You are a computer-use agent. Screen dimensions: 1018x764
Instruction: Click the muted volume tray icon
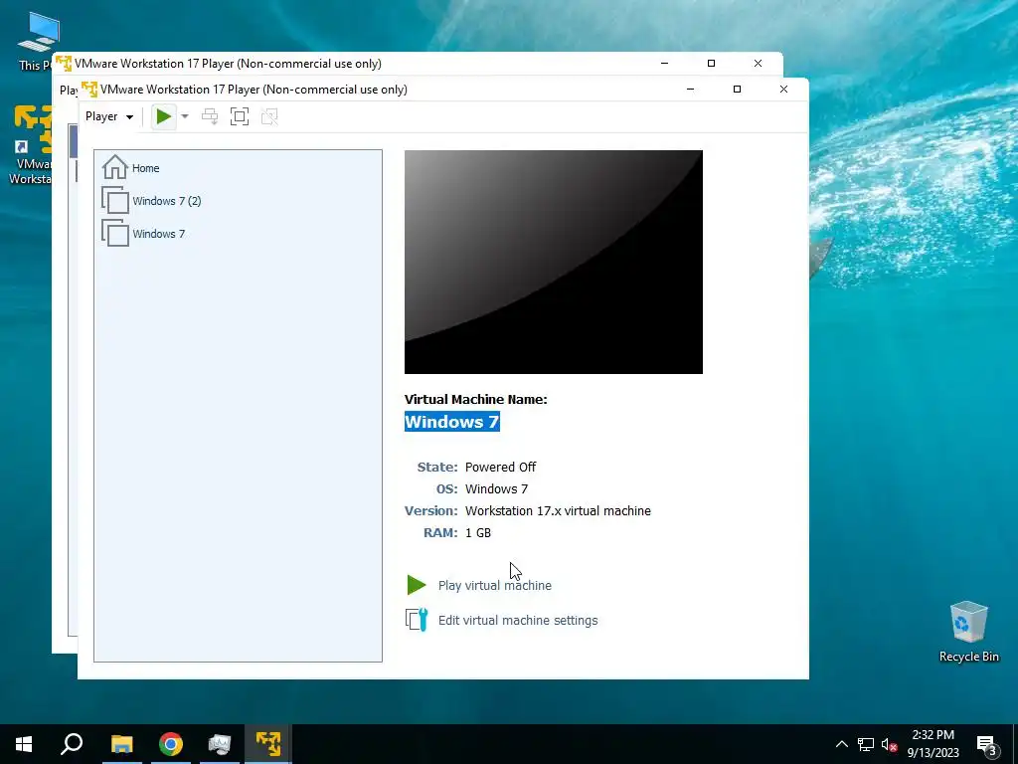[x=890, y=744]
